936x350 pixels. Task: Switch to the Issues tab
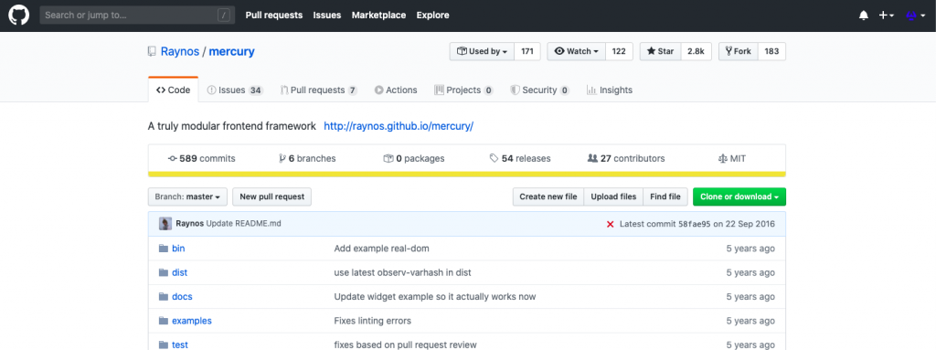(235, 90)
